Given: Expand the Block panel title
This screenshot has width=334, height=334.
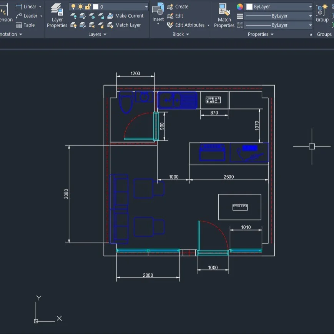Looking at the screenshot, I should (181, 34).
